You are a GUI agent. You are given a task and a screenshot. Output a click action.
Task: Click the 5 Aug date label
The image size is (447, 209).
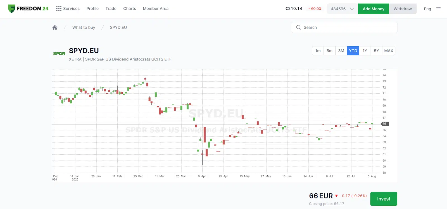pyautogui.click(x=372, y=176)
